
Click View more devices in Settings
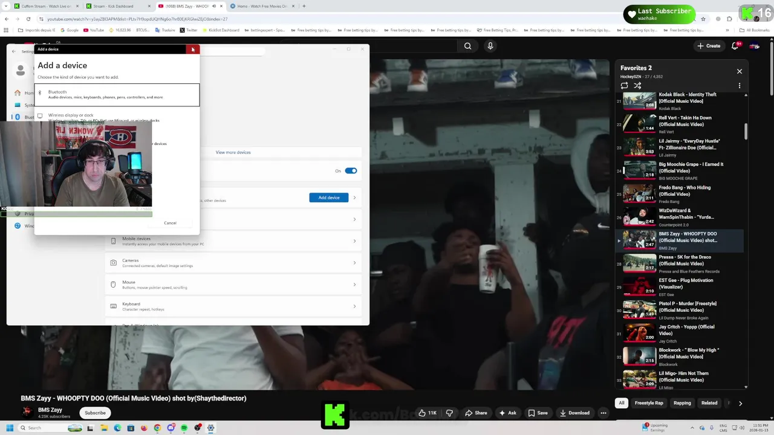[x=233, y=152]
